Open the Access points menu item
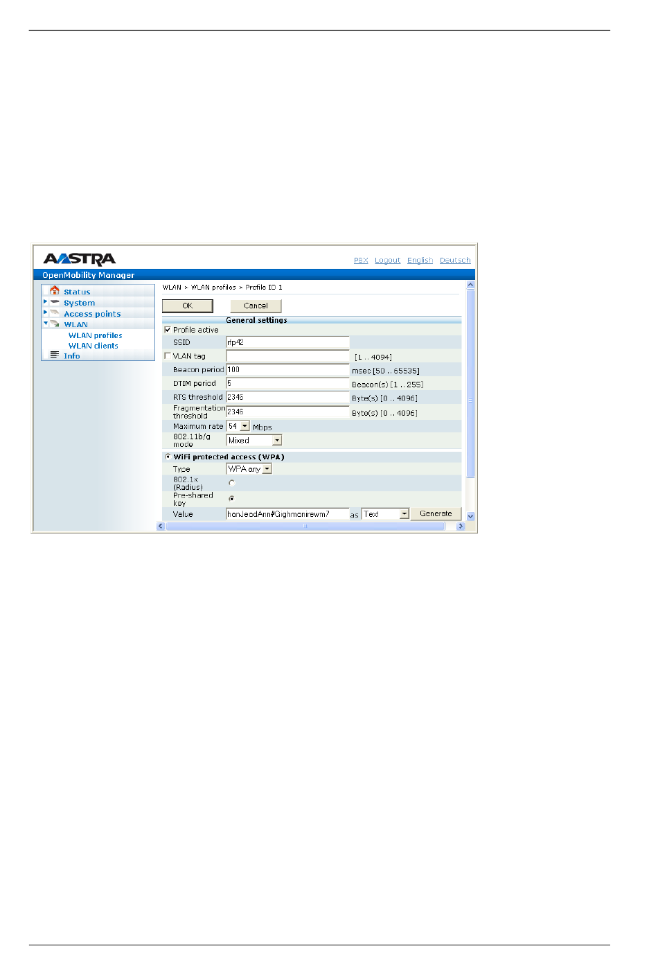 (x=92, y=314)
